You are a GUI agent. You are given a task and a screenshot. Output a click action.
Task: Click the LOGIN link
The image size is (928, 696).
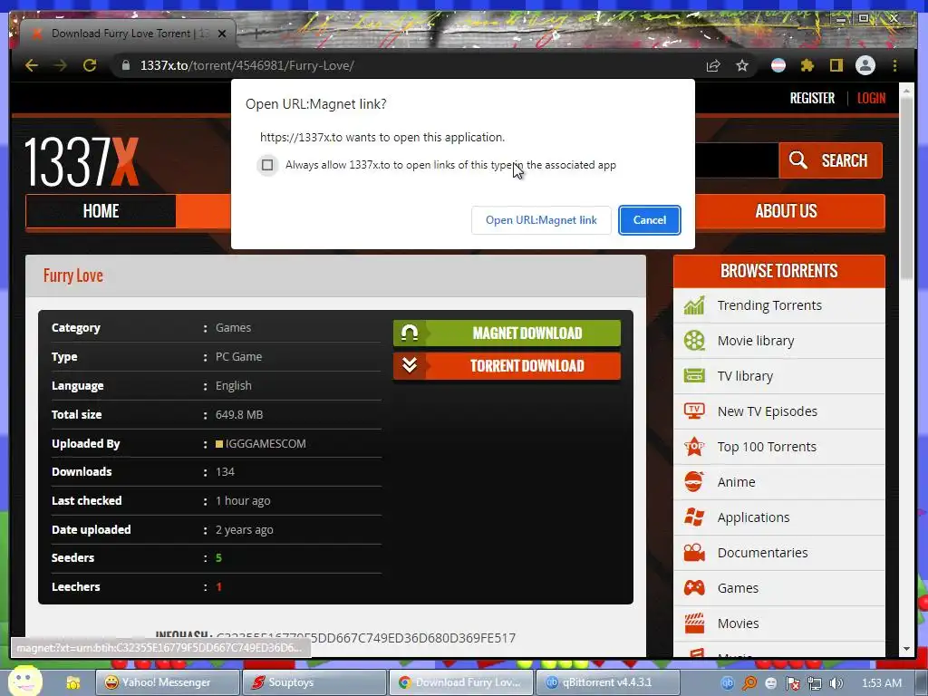[x=871, y=98]
